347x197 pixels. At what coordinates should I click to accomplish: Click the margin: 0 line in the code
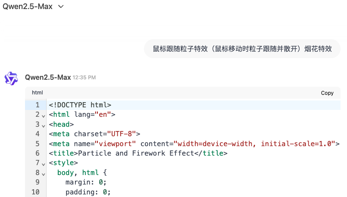(86, 182)
